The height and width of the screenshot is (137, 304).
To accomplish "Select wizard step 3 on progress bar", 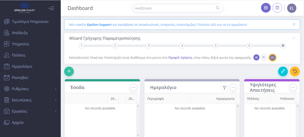I will click(149, 46).
